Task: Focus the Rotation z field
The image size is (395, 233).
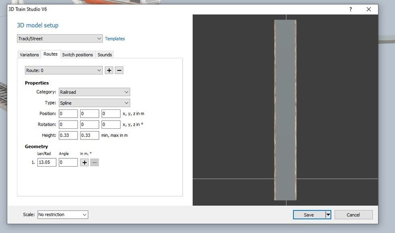Action: click(x=111, y=125)
